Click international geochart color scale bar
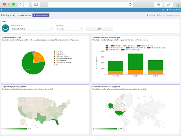Image resolution: width=181 pixels, height=136 pixels. (x=106, y=129)
